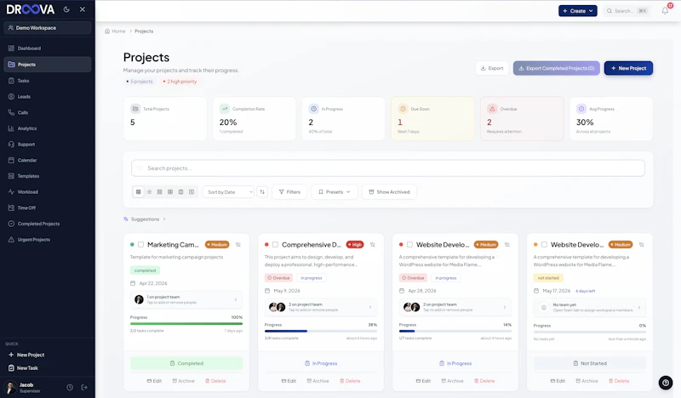Viewport: 681px width, 398px height.
Task: Open Analytics in the sidebar
Action: (x=48, y=128)
